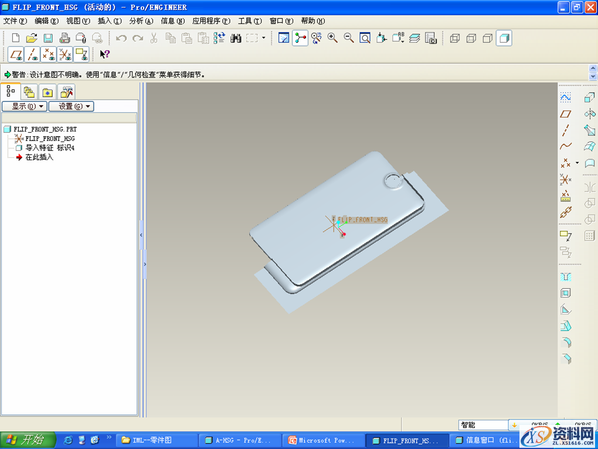This screenshot has width=598, height=449.
Task: Click the Windows 开始 button
Action: (28, 440)
